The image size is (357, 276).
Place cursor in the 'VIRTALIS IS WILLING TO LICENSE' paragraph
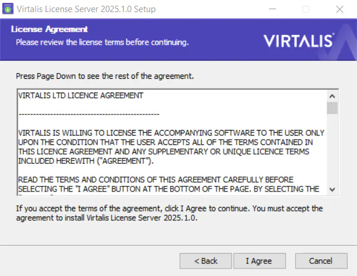171,147
